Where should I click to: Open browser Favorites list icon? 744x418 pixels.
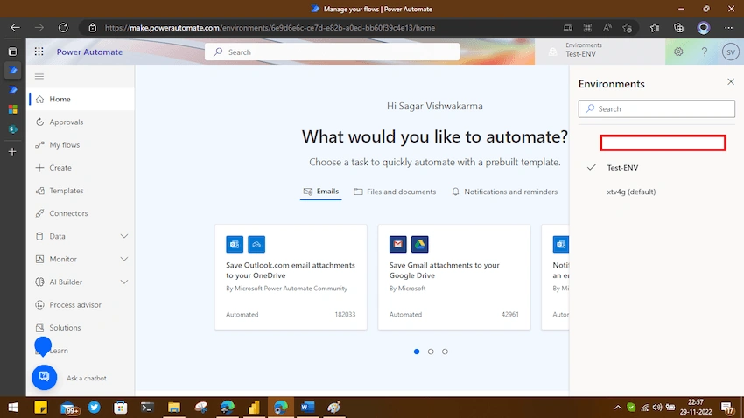tap(655, 28)
